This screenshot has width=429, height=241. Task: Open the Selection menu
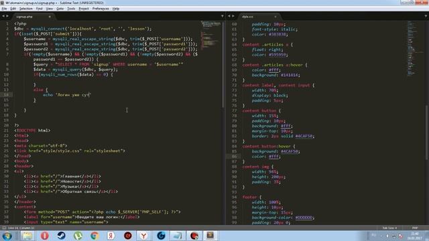pyautogui.click(x=25, y=9)
